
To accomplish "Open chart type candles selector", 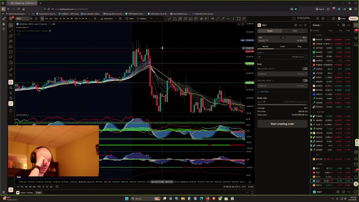I will click(x=95, y=19).
